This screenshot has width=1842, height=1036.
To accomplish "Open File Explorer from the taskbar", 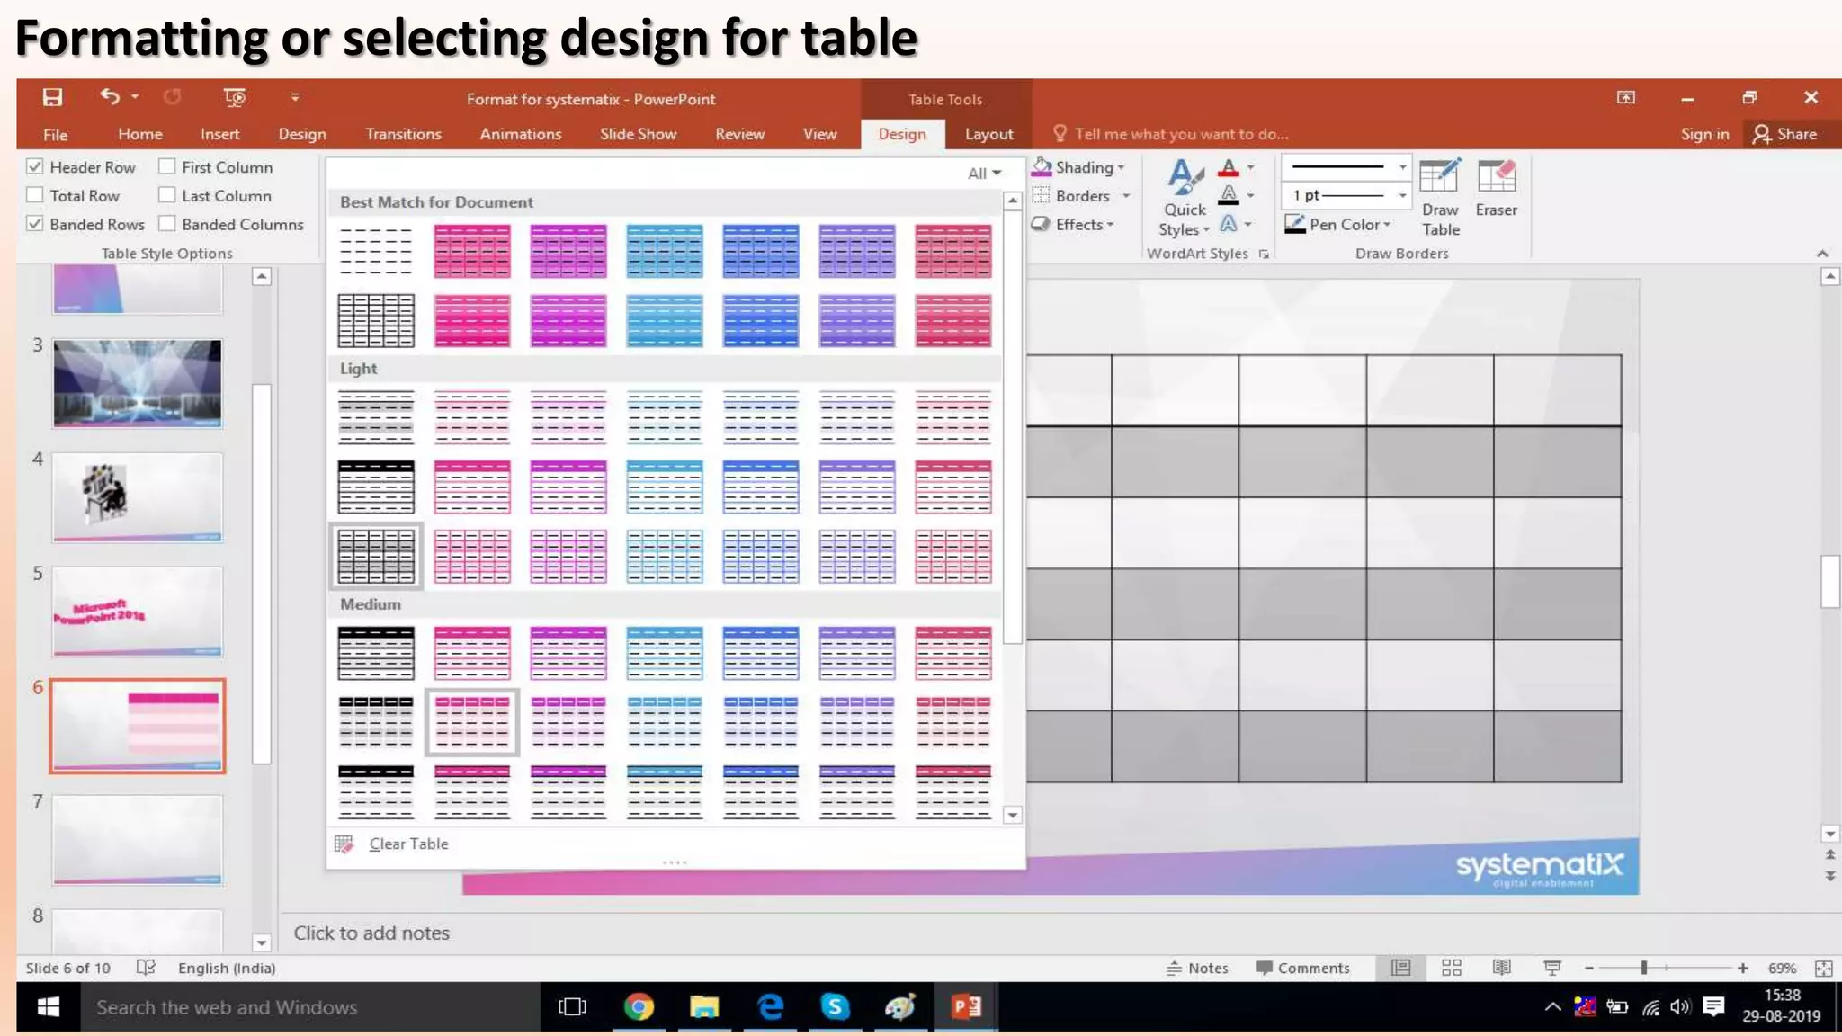I will (x=704, y=1006).
